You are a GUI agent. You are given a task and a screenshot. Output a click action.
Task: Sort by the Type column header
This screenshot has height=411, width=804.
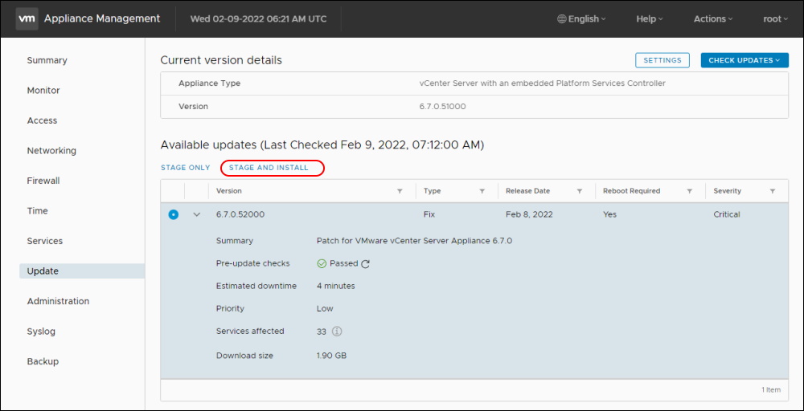coord(433,191)
